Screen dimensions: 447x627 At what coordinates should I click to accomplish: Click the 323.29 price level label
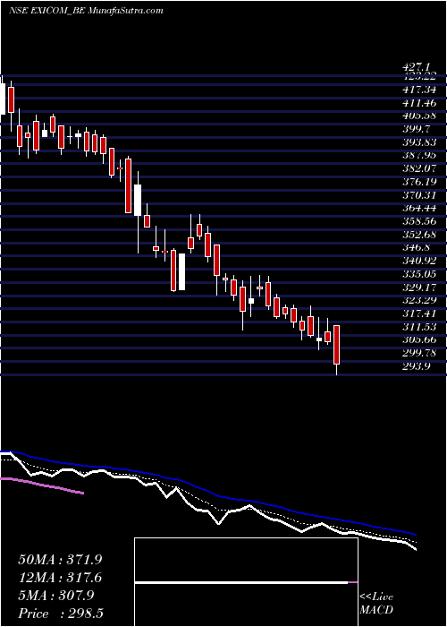tap(419, 300)
